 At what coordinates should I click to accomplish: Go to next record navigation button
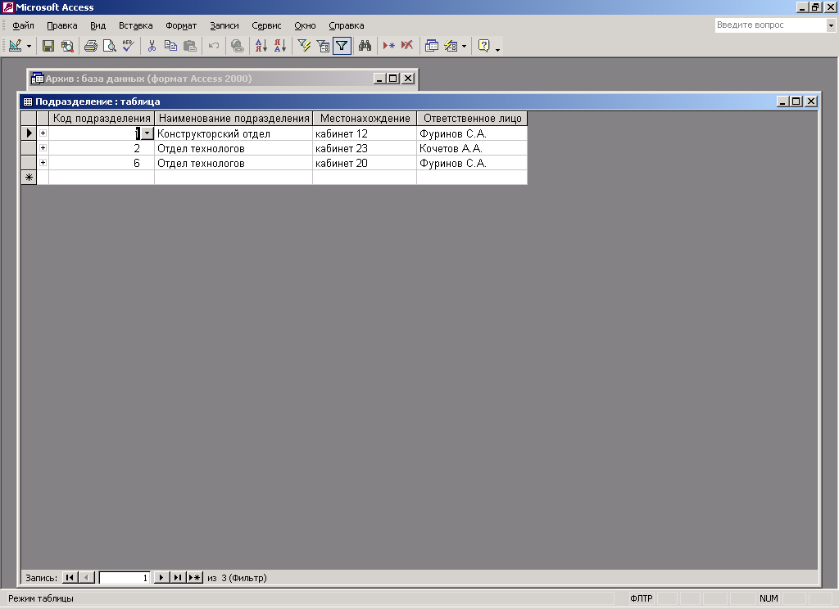click(x=161, y=577)
